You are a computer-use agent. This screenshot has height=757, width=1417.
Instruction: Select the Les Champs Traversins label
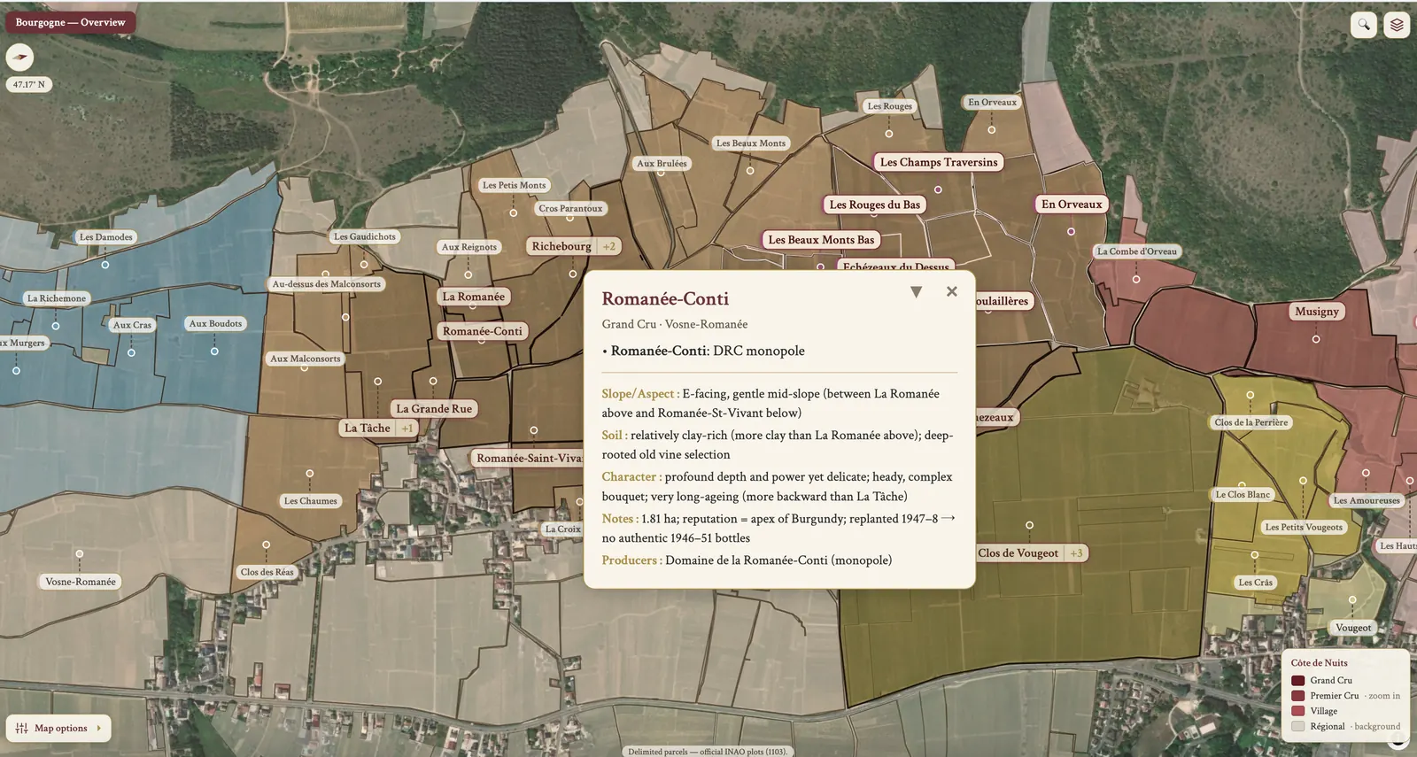point(939,162)
